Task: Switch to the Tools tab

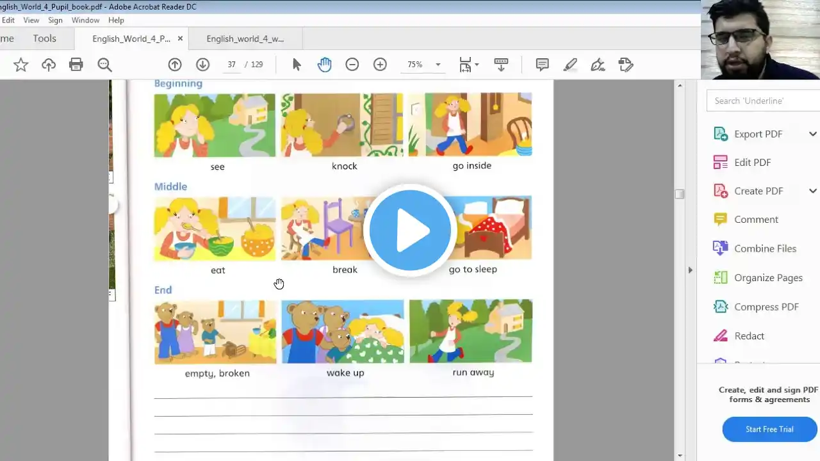Action: [x=44, y=38]
